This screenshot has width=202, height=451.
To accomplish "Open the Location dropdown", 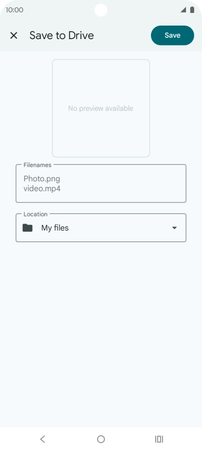I will pos(101,228).
